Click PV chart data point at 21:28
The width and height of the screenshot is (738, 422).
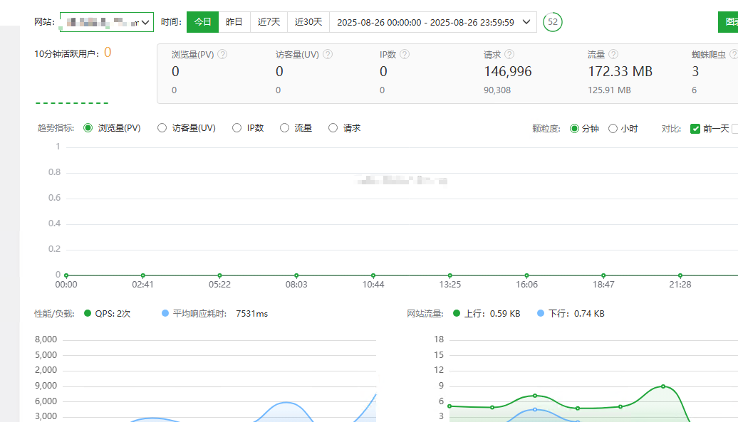(680, 275)
